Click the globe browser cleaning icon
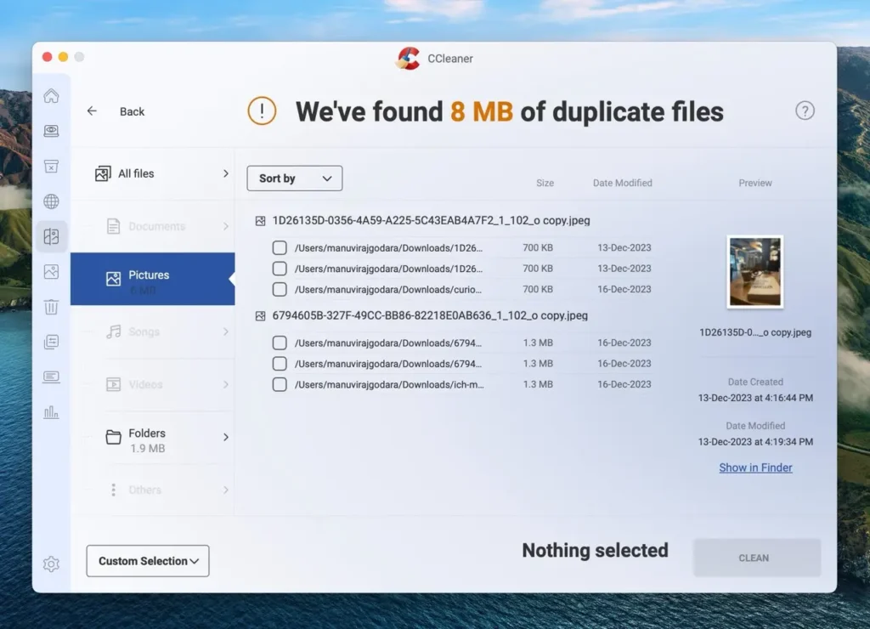Image resolution: width=870 pixels, height=629 pixels. tap(51, 201)
